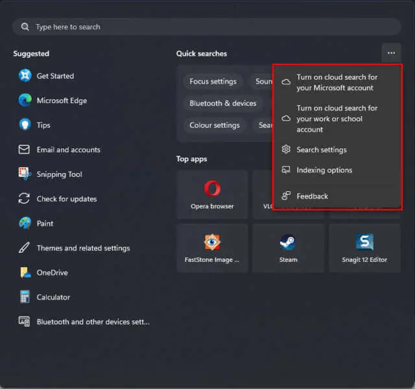The image size is (415, 389).
Task: Open the OneDrive folder icon
Action: 25,272
